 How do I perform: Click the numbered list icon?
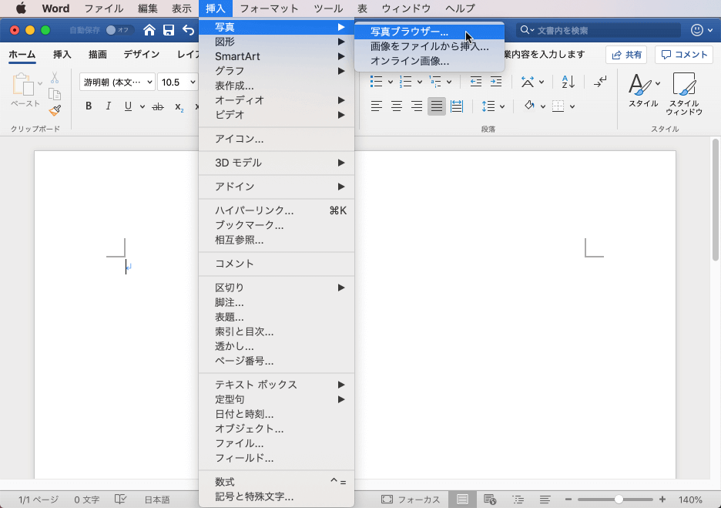point(405,82)
